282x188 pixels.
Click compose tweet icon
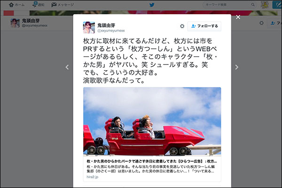tap(277, 5)
